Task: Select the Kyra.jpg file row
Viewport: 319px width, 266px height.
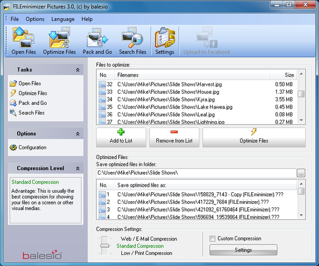Action: (x=196, y=99)
